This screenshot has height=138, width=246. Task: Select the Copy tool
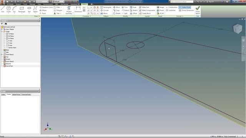tap(116, 10)
